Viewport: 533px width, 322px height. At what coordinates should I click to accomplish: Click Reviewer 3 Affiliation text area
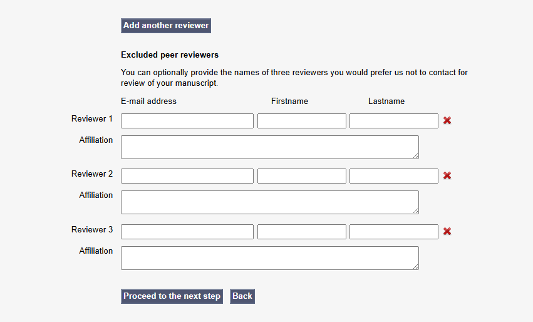click(x=270, y=258)
